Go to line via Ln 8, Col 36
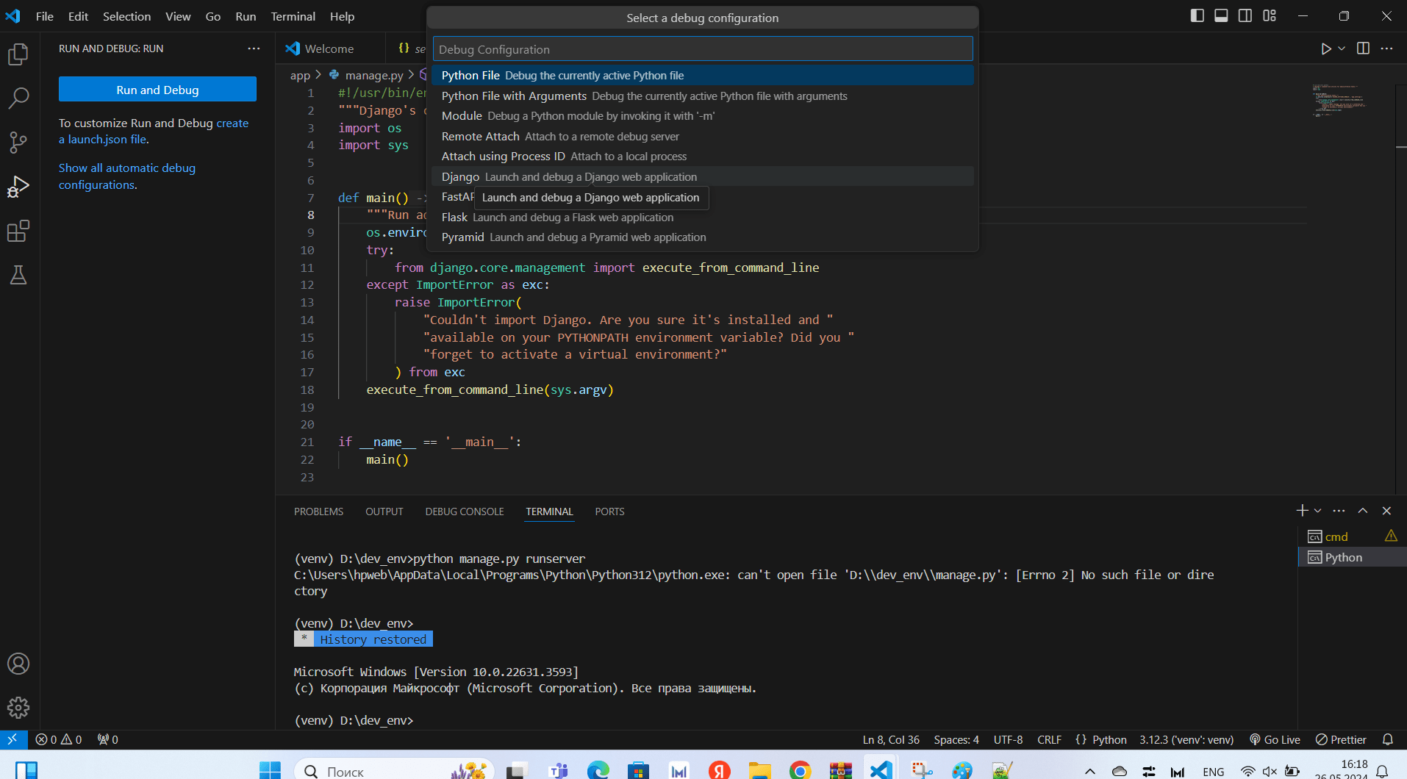1407x779 pixels. (x=891, y=739)
